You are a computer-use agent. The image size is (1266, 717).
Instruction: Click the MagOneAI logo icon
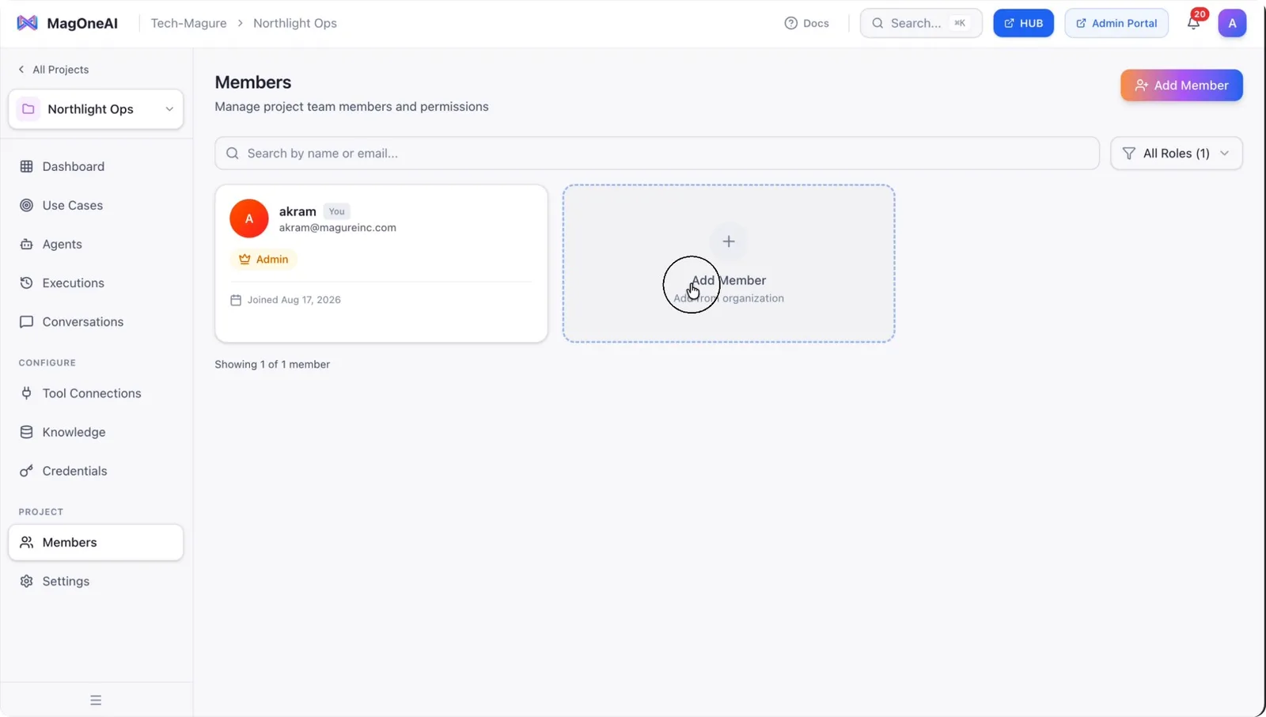(27, 23)
